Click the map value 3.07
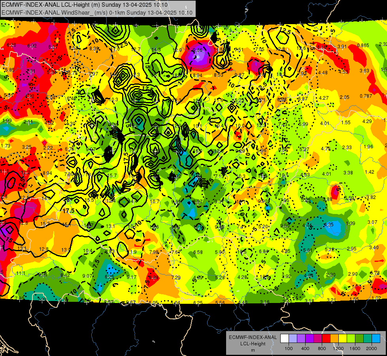The height and width of the screenshot is (356, 387). pyautogui.click(x=372, y=222)
